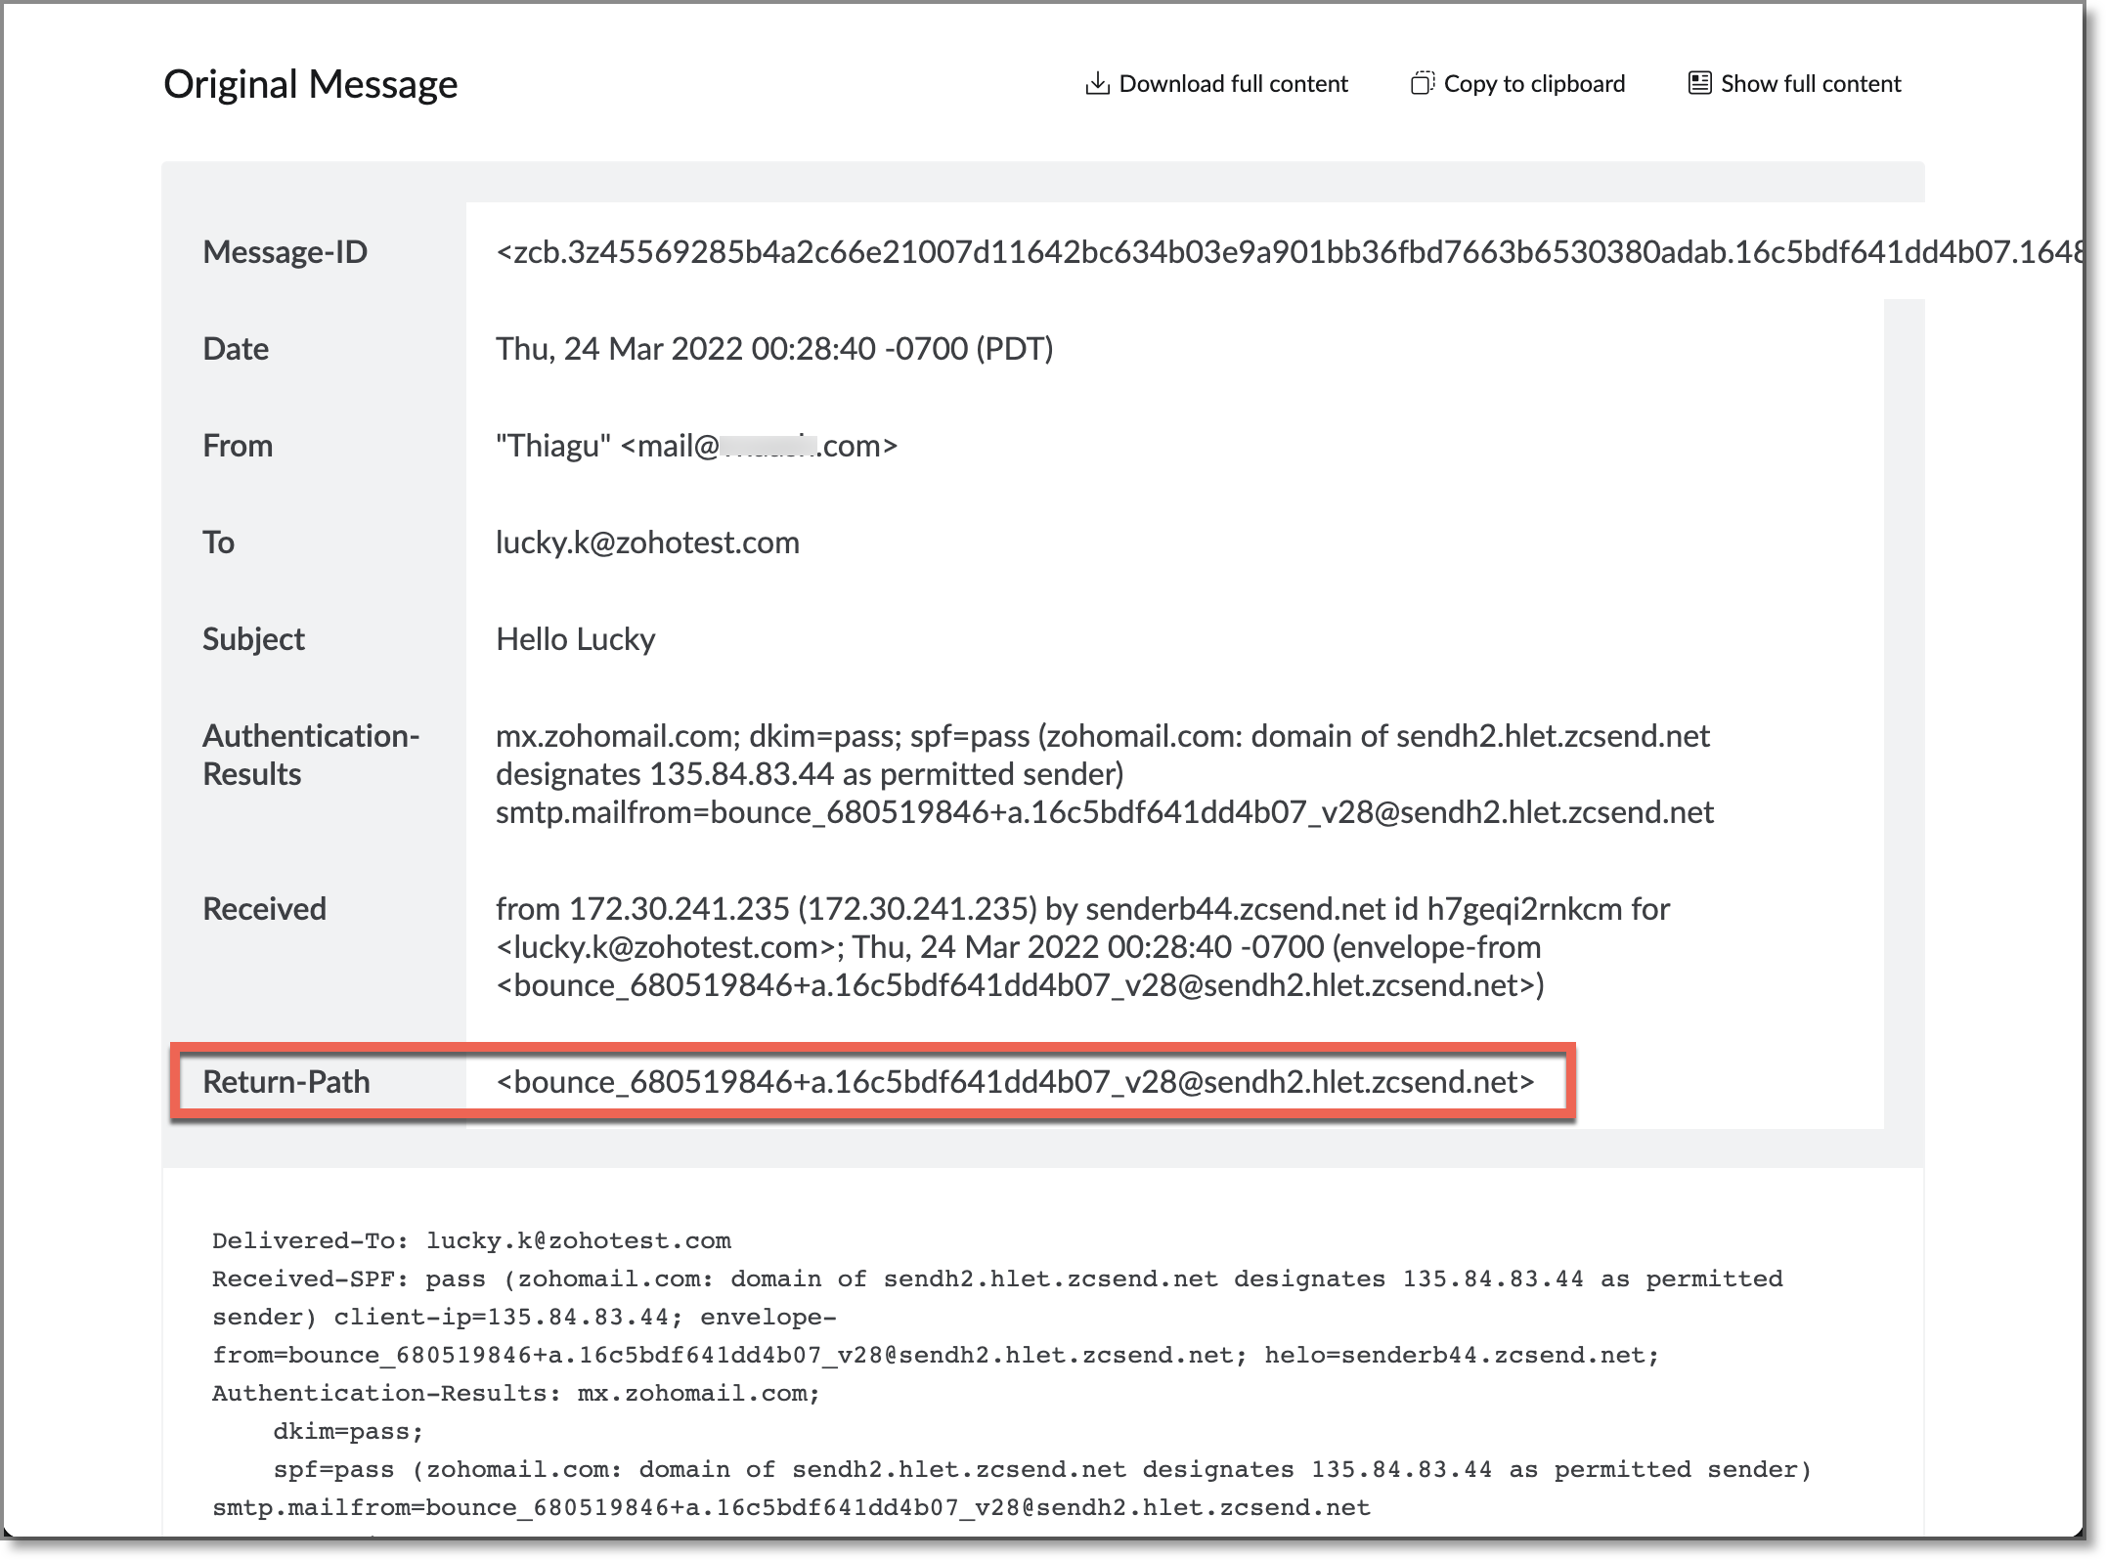
Task: Click the download icon beside Download full content
Action: pyautogui.click(x=1097, y=84)
